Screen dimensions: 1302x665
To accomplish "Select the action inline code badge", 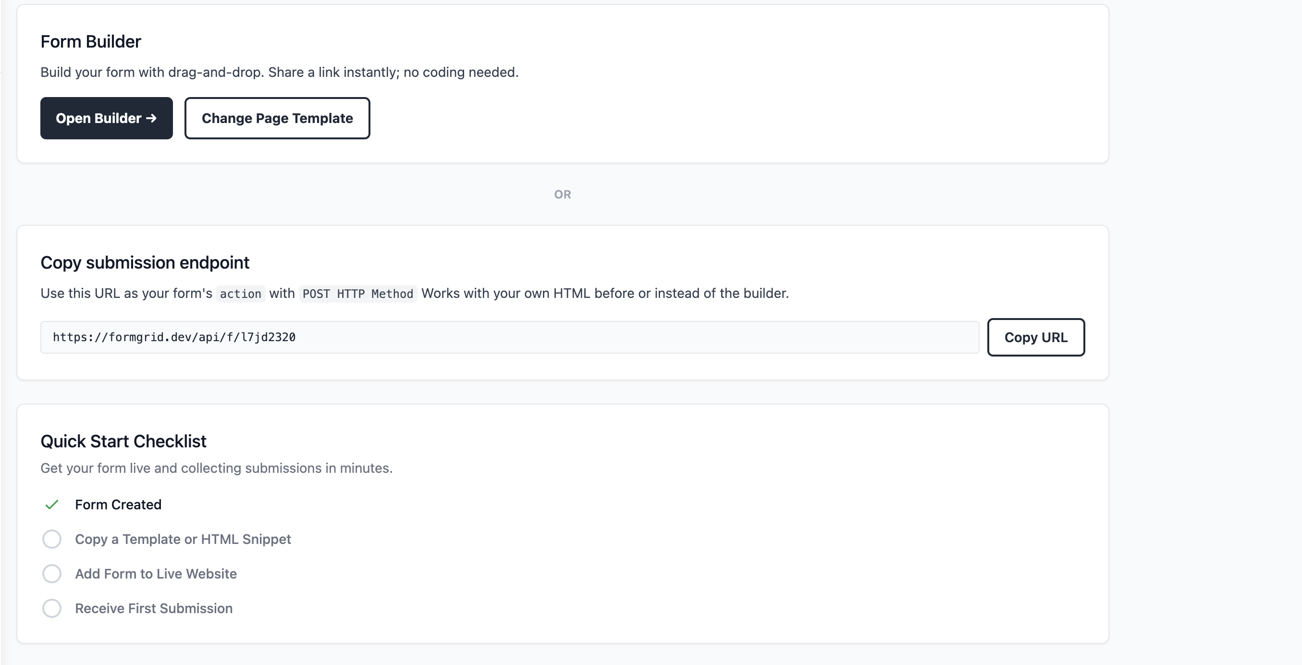I will tap(240, 294).
